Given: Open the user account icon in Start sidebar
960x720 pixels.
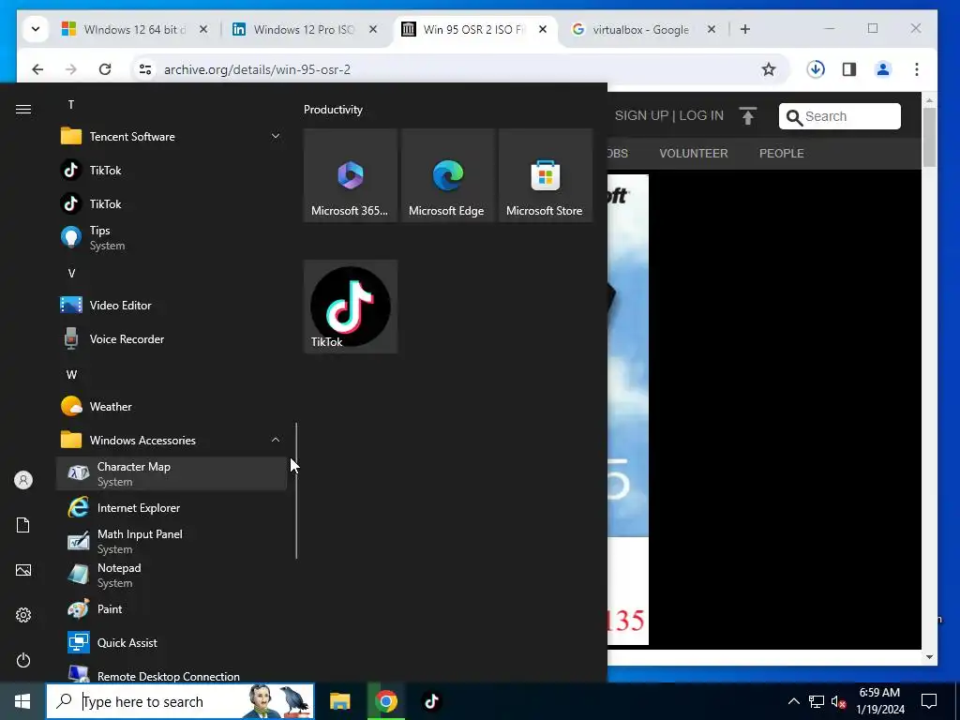Looking at the screenshot, I should (x=23, y=480).
